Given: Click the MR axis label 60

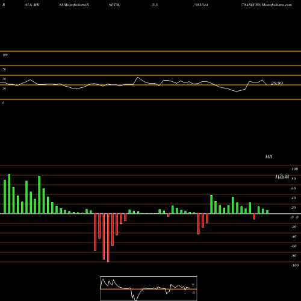Looking at the screenshot, I should (x=294, y=188).
